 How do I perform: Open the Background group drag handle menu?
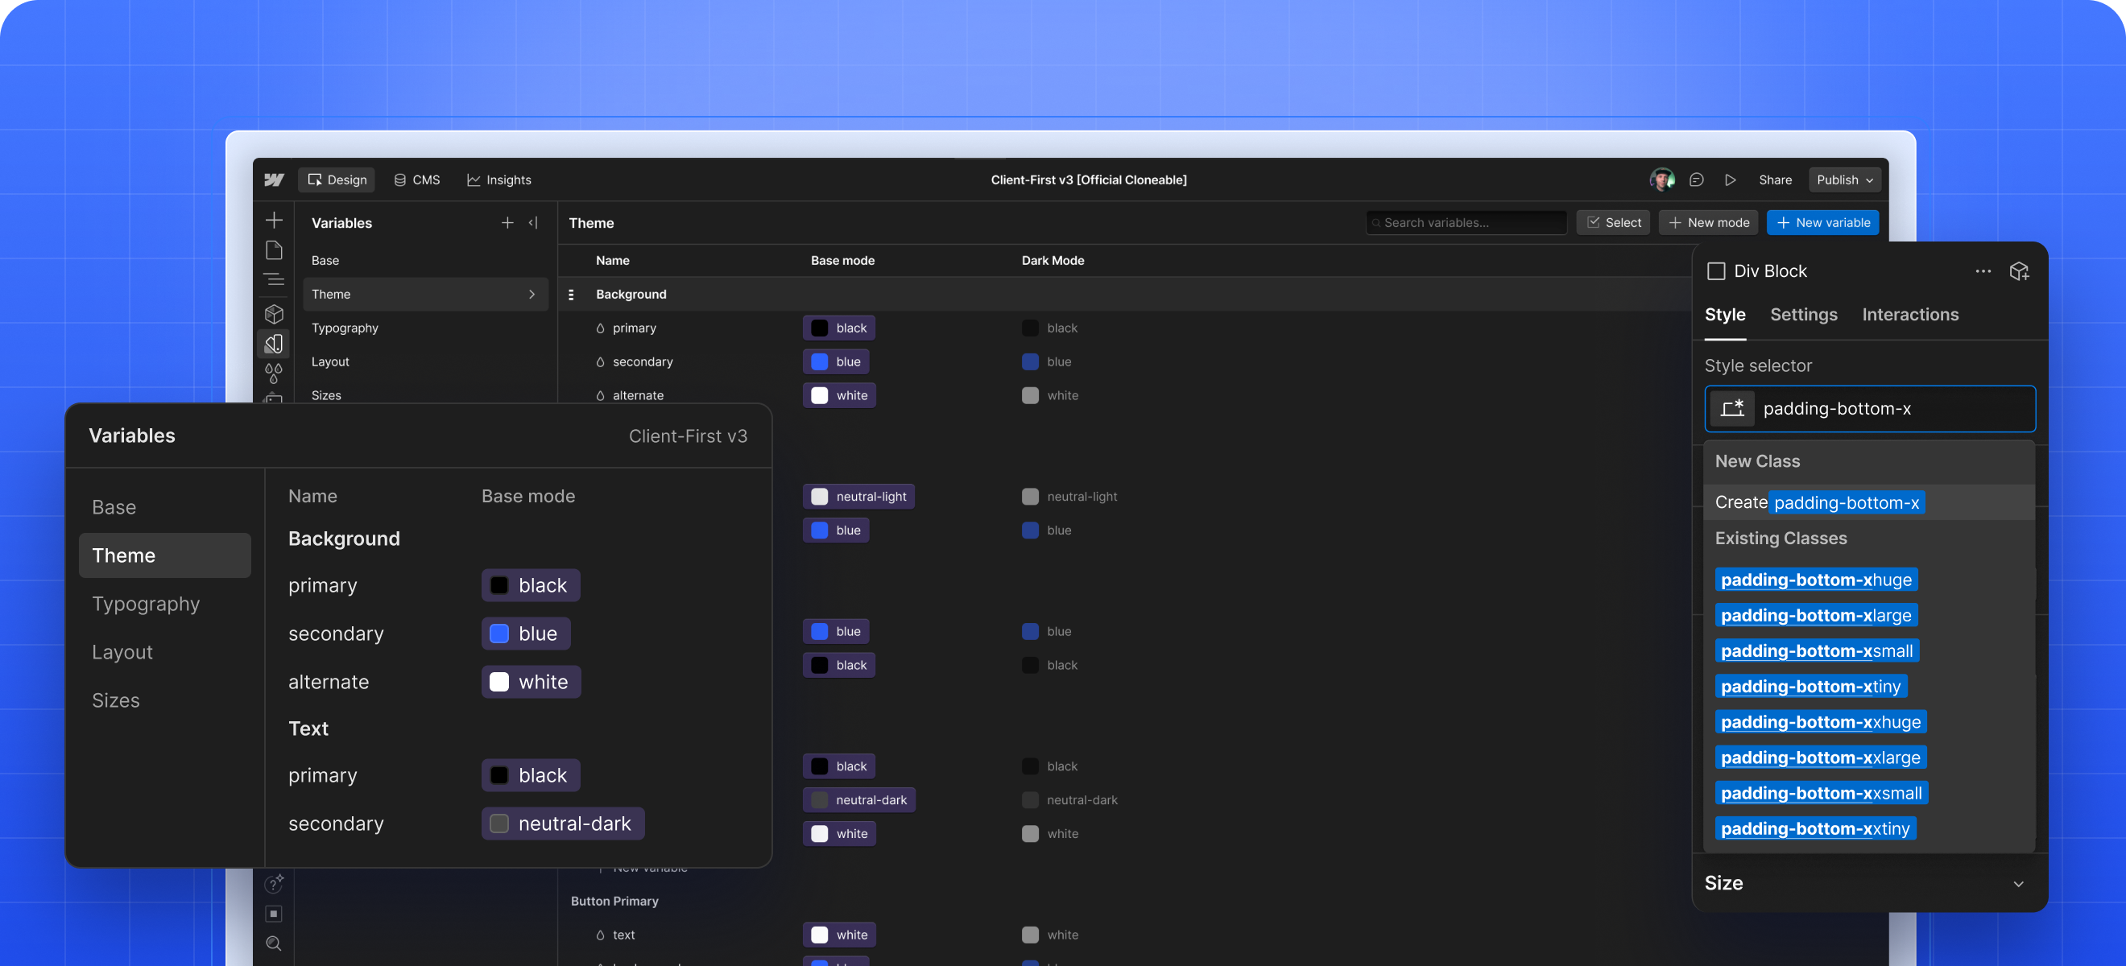point(571,295)
